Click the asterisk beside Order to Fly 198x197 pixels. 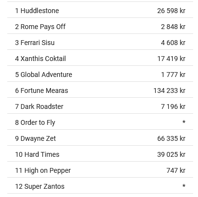[x=184, y=122]
